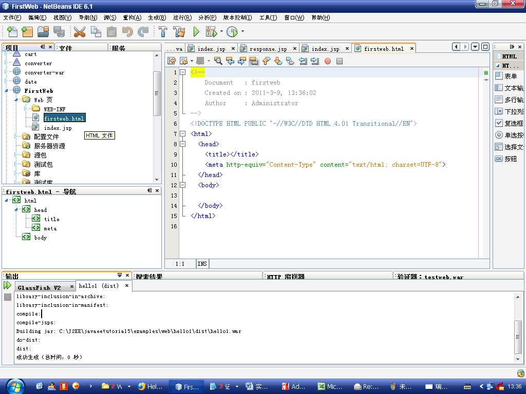Viewport: 526px width, 394px height.
Task: Click the red Start Macro Recording icon
Action: coord(328,61)
